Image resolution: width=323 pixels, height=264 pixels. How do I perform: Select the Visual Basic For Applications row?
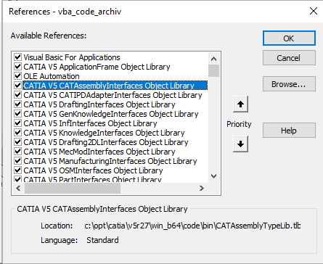72,57
